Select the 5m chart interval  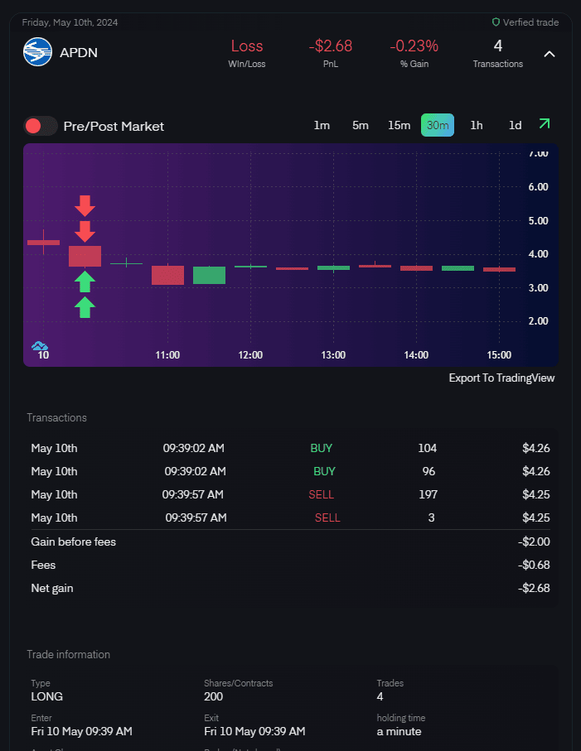click(x=361, y=125)
